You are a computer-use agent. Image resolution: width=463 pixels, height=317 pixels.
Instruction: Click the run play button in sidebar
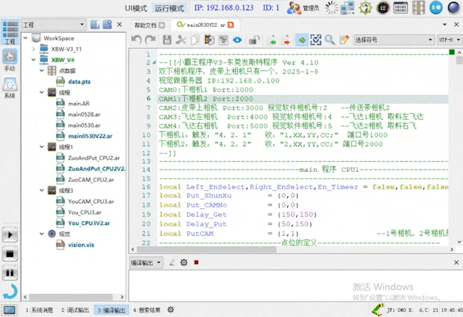(x=10, y=235)
